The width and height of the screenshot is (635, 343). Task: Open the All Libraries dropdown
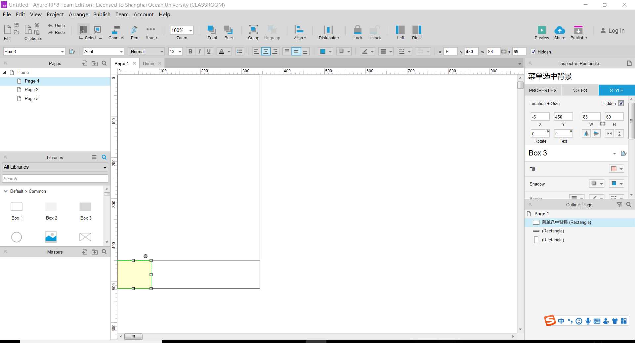click(x=55, y=167)
